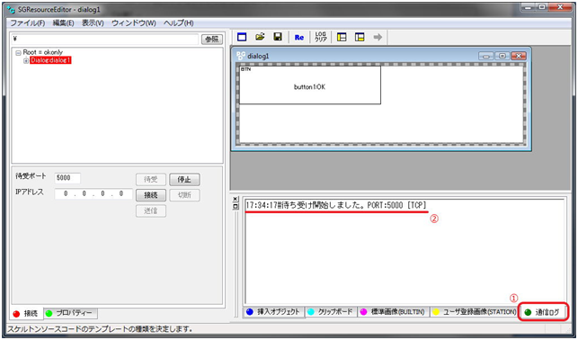This screenshot has height=340, width=578.
Task: Collapse the Root = okonly tree node
Action: 18,53
